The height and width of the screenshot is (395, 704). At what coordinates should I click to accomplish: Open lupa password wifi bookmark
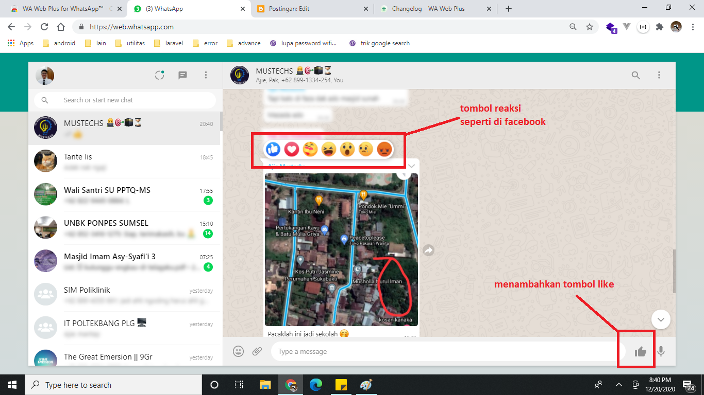(304, 43)
